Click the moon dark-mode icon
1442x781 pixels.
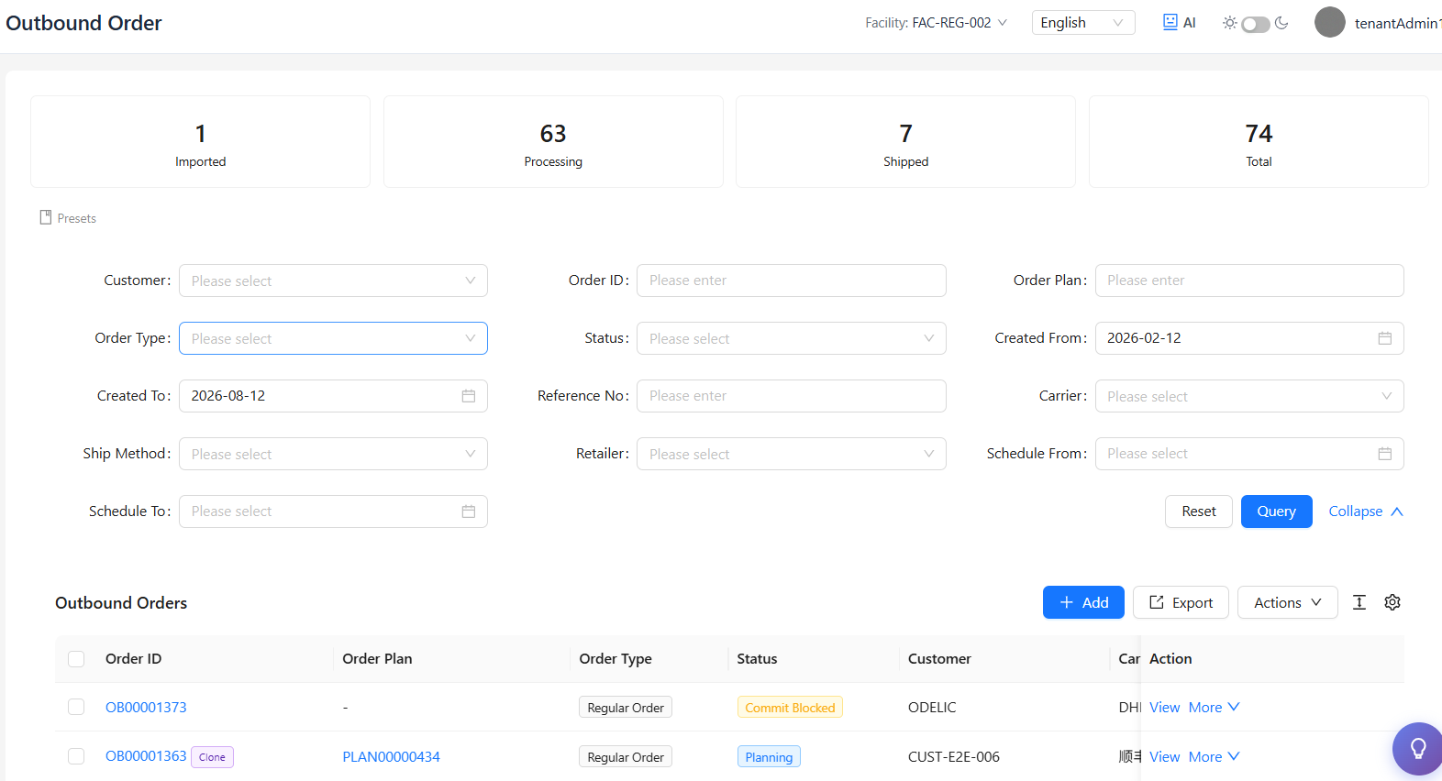(x=1281, y=23)
